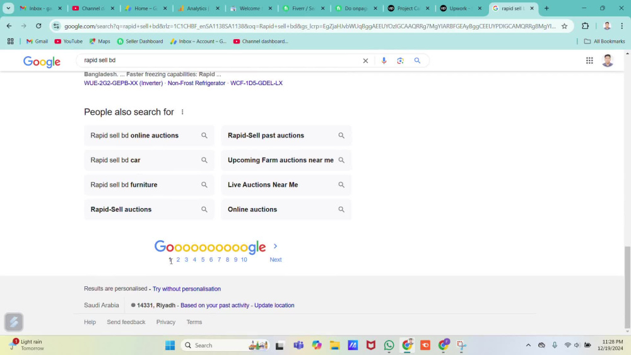Screen dimensions: 631x355
Task: Open Google Lens image search icon
Action: (400, 61)
